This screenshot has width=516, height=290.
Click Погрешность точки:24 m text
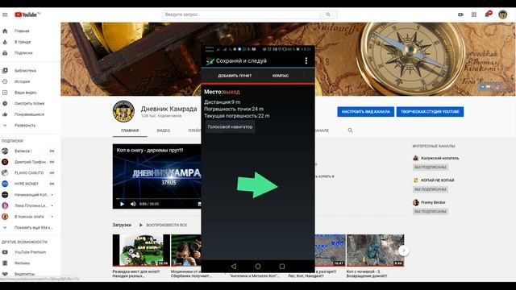[234, 110]
